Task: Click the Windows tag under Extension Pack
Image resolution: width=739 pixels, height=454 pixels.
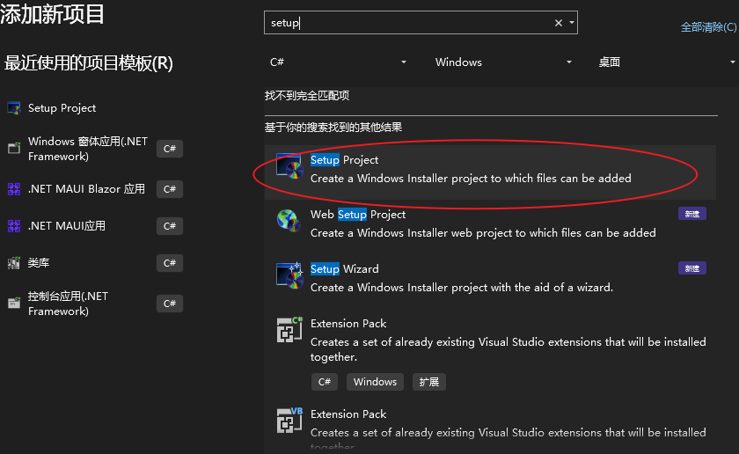Action: 375,381
